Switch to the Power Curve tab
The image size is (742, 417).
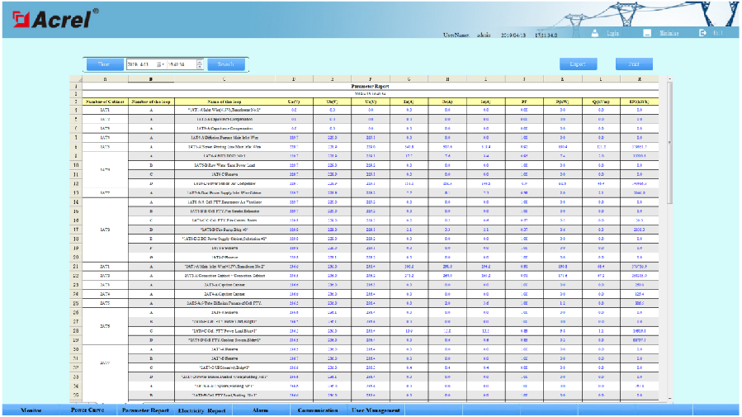(x=86, y=410)
